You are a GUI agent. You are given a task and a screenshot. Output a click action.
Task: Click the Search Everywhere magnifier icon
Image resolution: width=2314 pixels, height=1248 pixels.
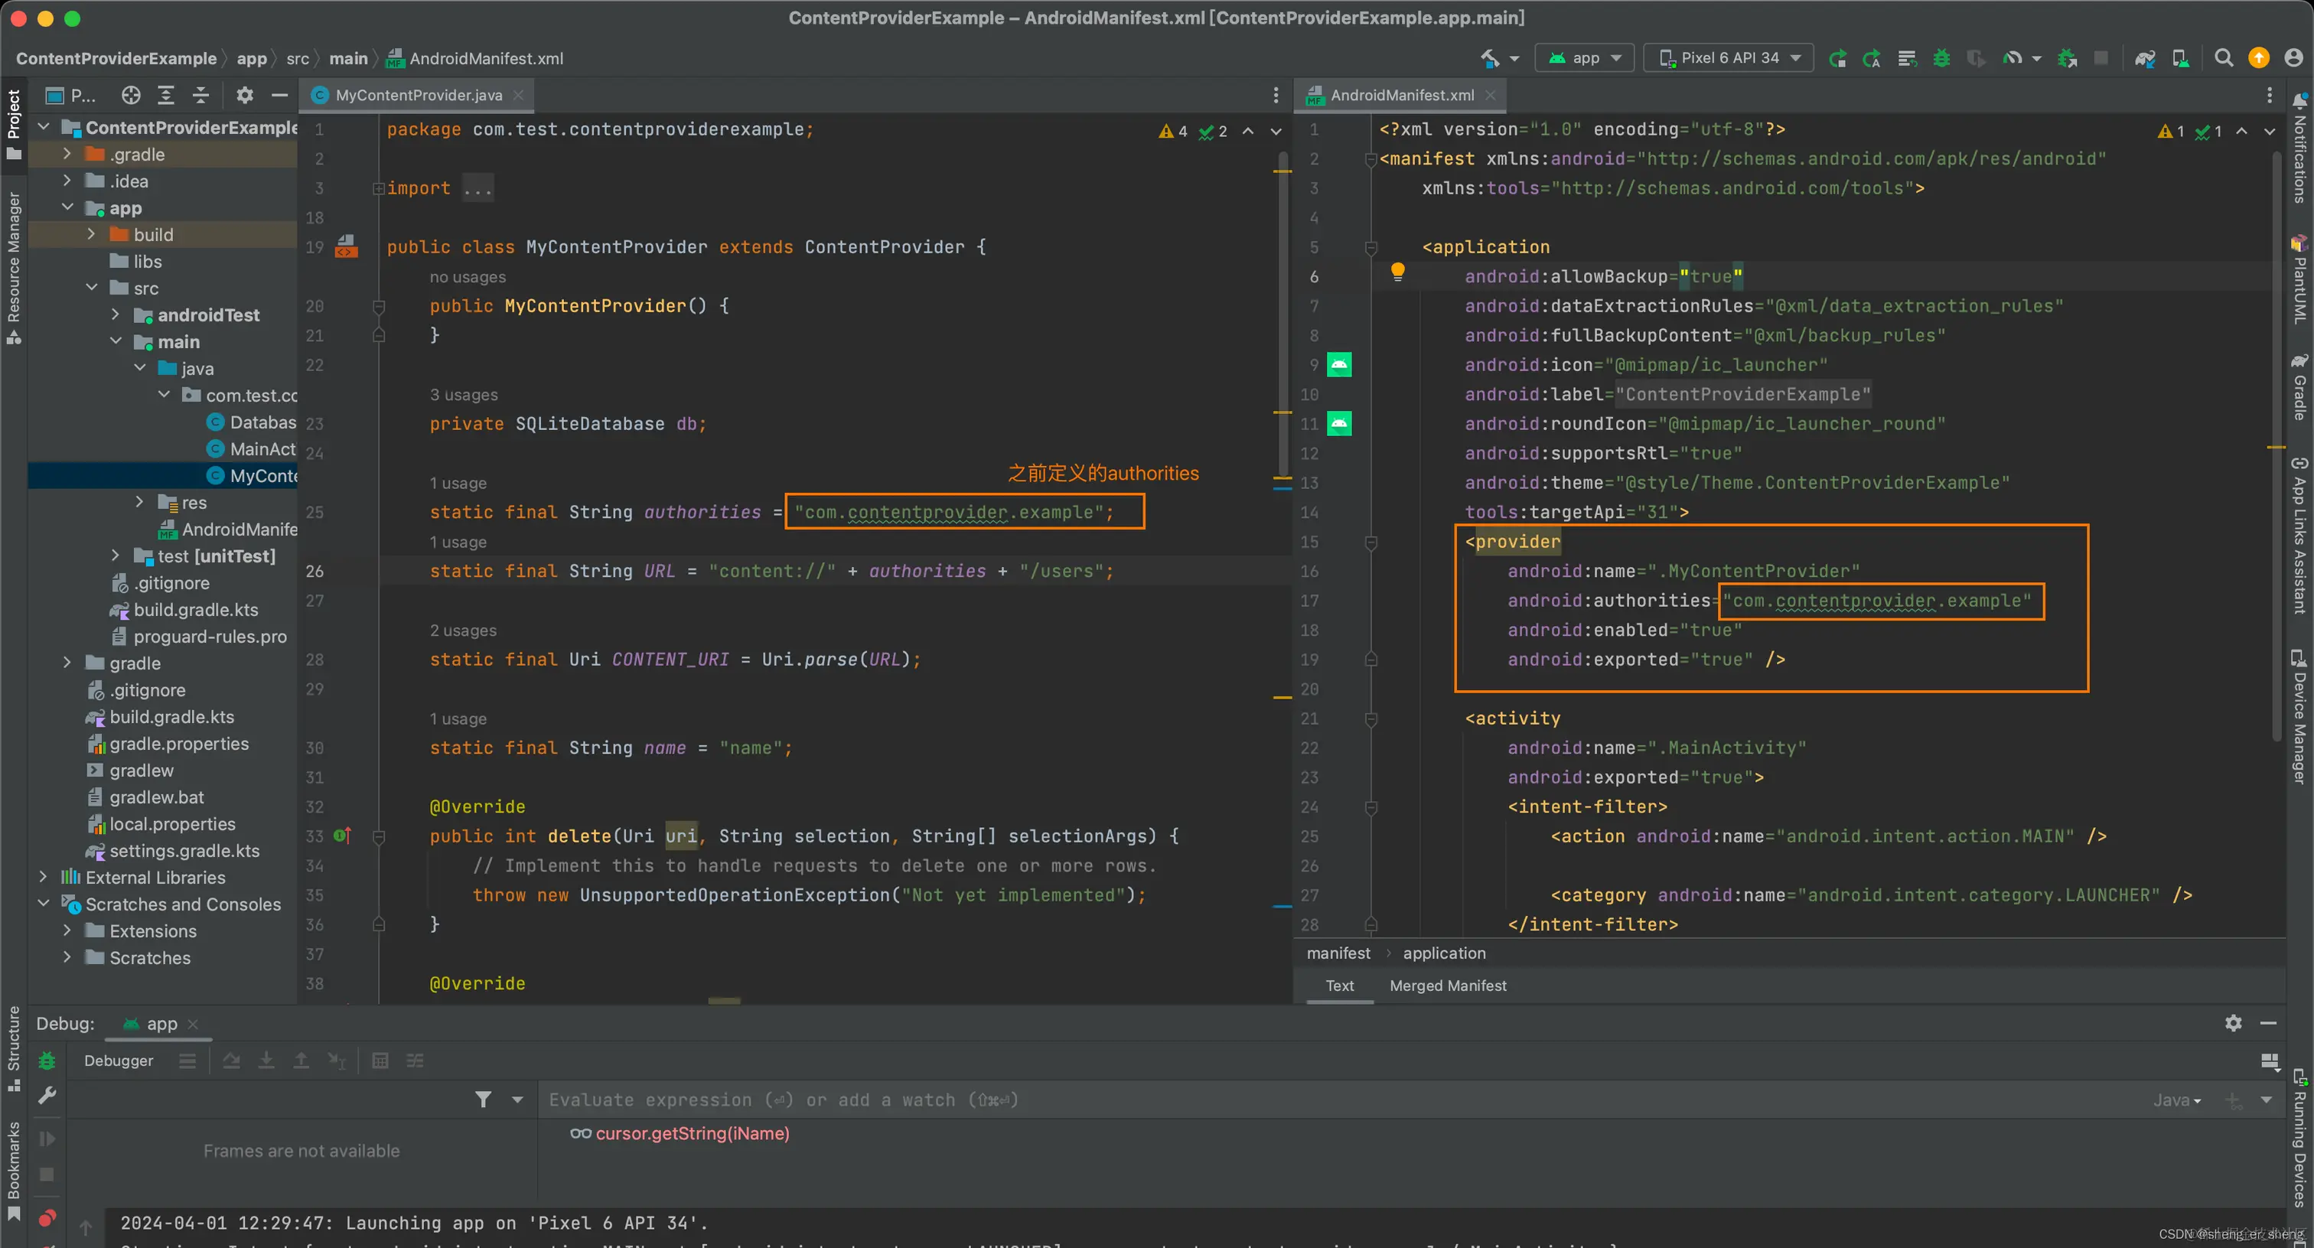point(2223,58)
